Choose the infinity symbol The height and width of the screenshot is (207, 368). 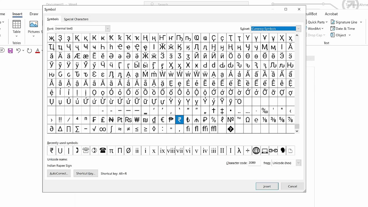click(103, 129)
